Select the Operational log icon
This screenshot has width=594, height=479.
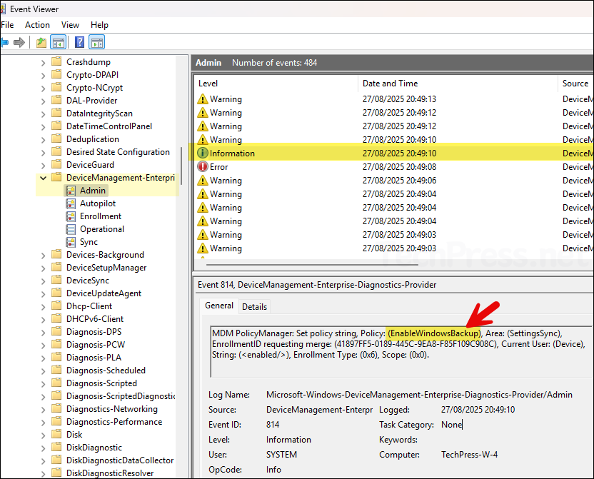tap(71, 229)
